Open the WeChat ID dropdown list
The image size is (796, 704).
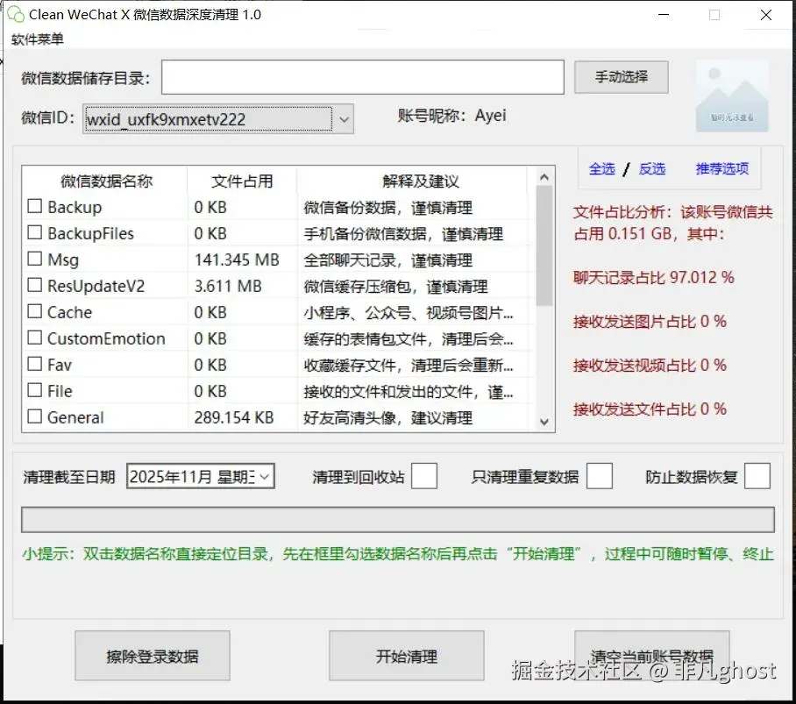click(x=345, y=118)
